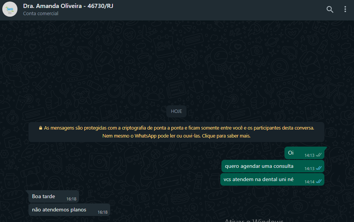The height and width of the screenshot is (222, 354).
Task: Select the 'quero agendar uma consulta' message text
Action: pyautogui.click(x=259, y=166)
